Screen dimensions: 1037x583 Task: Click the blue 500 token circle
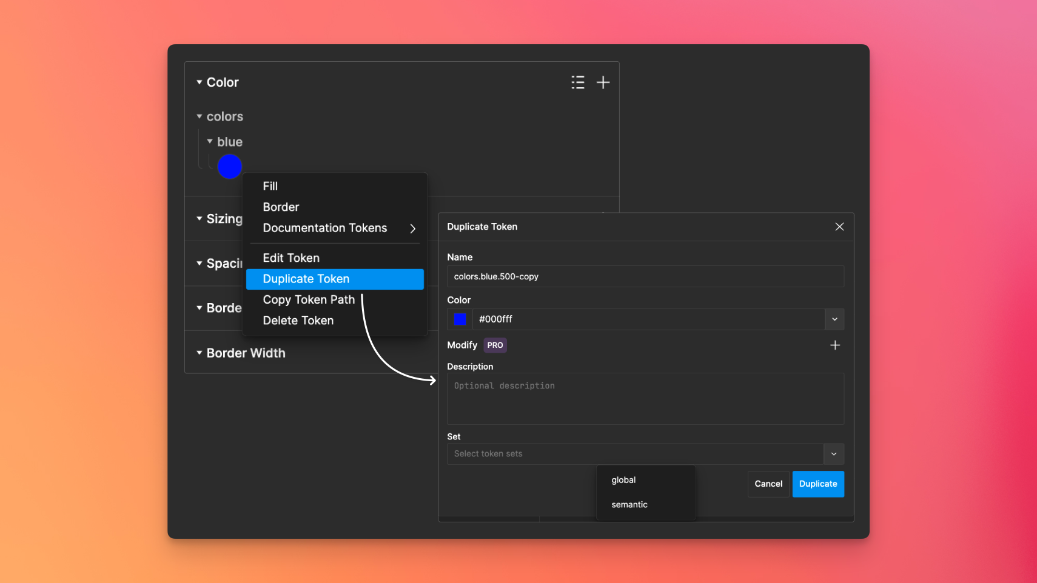230,167
